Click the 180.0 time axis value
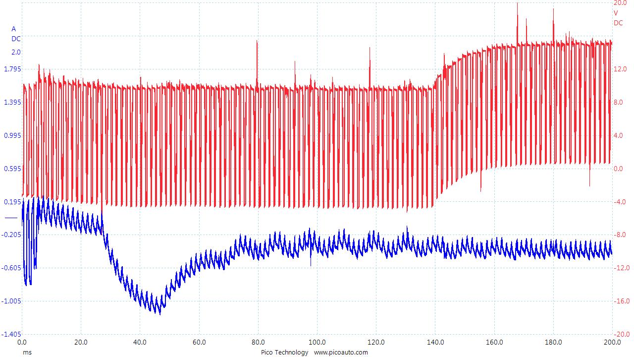 [553, 342]
